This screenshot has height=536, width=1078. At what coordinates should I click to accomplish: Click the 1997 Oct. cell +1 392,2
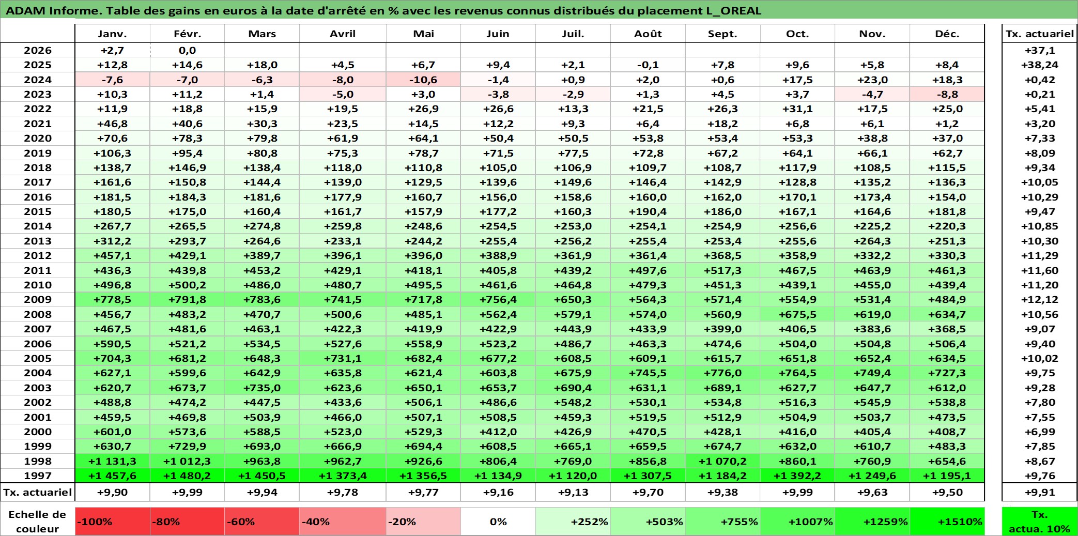click(797, 476)
